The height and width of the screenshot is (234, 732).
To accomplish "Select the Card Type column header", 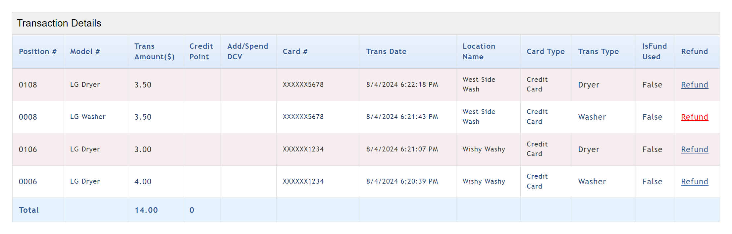I will [546, 52].
